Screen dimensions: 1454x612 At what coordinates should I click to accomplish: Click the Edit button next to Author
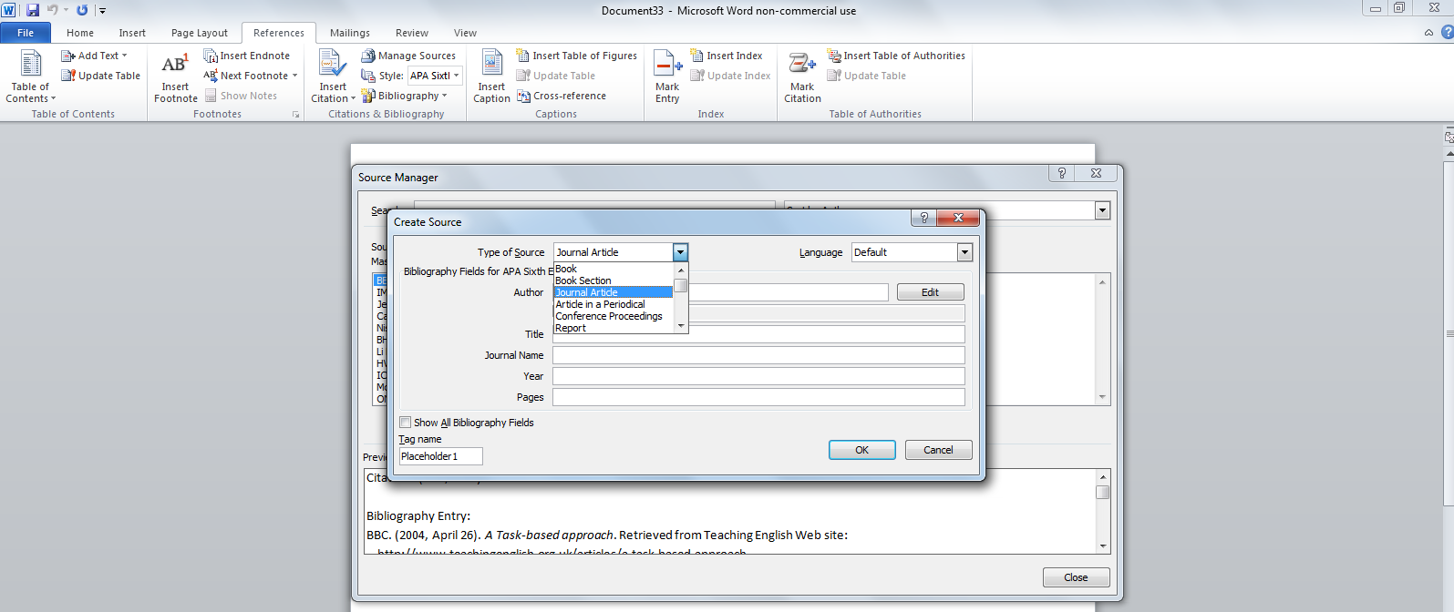[930, 292]
